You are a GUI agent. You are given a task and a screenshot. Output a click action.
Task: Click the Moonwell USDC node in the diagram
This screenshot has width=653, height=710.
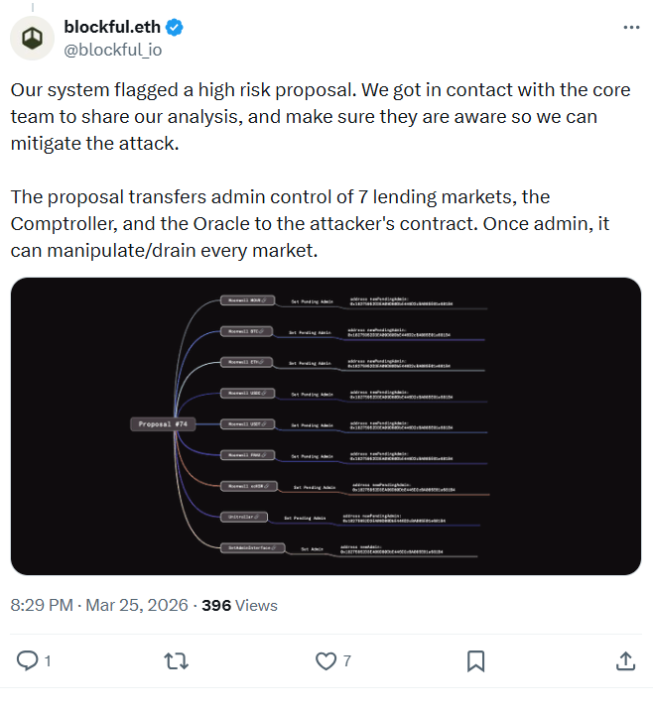pos(246,394)
